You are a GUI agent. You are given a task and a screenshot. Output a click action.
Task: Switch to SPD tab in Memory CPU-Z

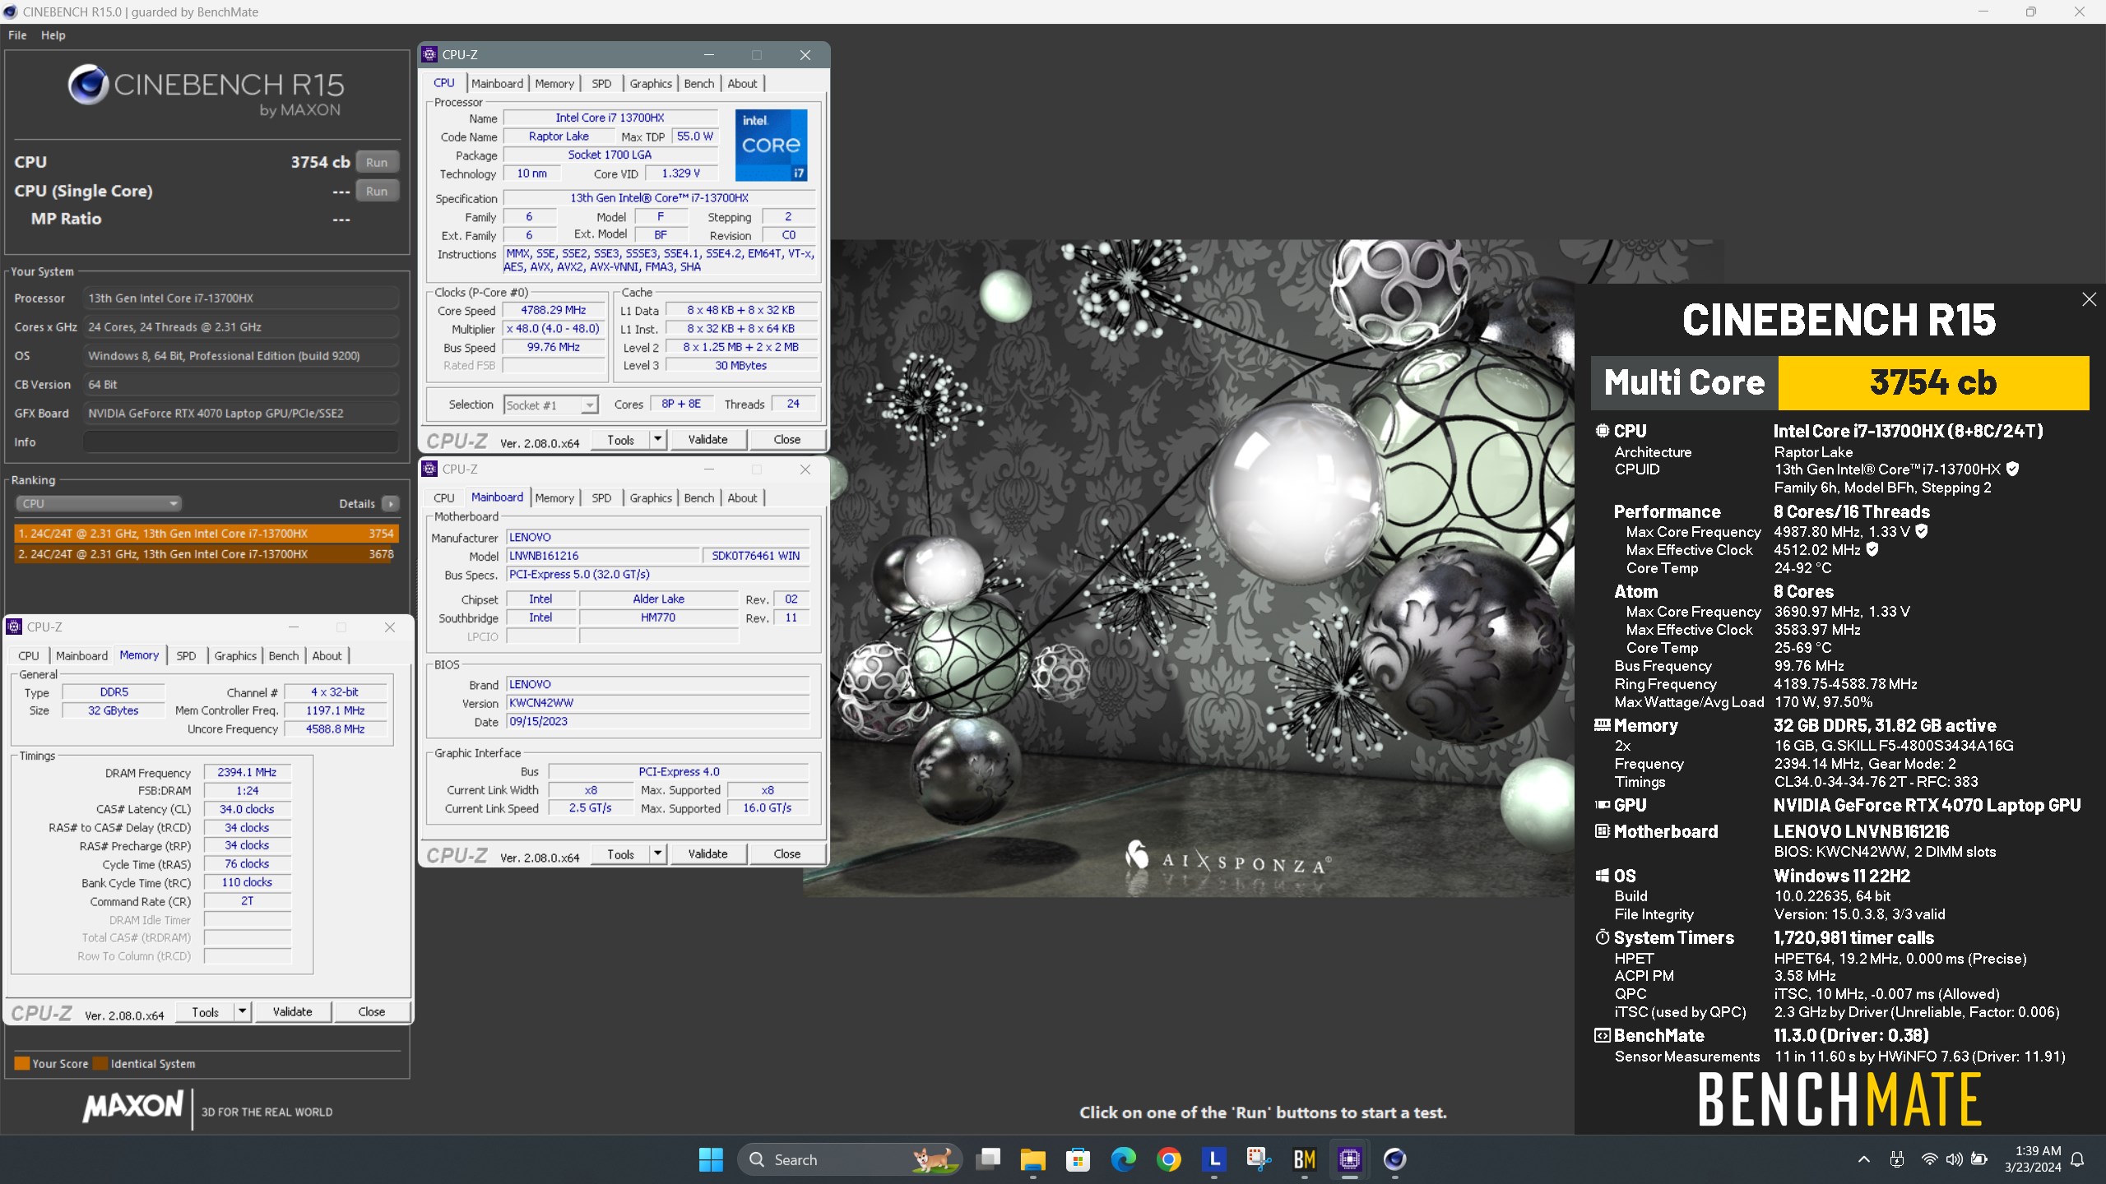click(186, 656)
